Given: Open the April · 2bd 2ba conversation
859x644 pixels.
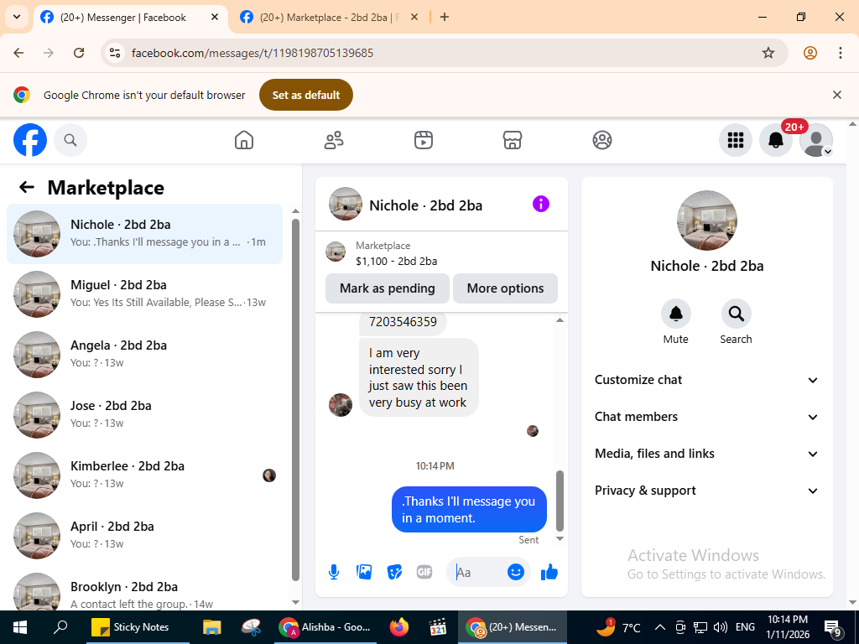Looking at the screenshot, I should (x=144, y=535).
